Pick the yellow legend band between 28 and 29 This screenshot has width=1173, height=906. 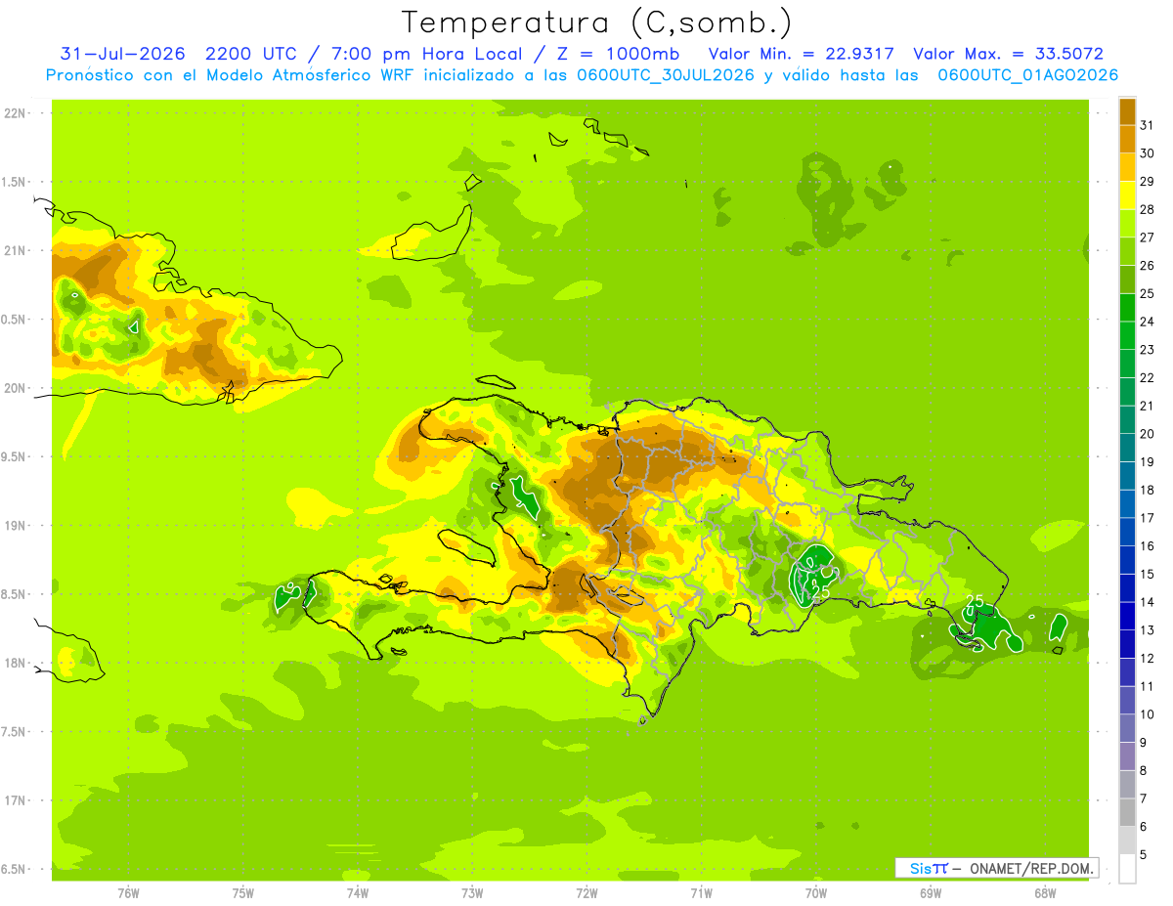click(1127, 195)
